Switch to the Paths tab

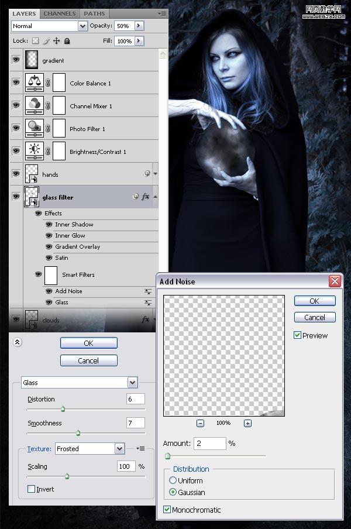coord(94,14)
